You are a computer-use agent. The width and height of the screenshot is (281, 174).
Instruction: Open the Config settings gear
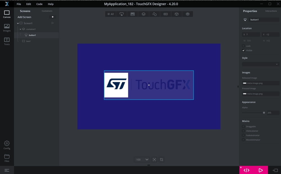[7, 145]
